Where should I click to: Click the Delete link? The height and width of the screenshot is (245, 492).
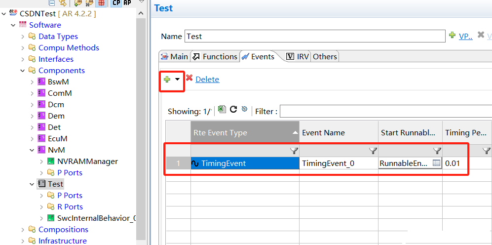coord(207,80)
